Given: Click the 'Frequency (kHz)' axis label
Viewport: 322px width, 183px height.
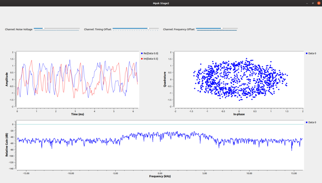Looking at the screenshot, I should [x=160, y=176].
